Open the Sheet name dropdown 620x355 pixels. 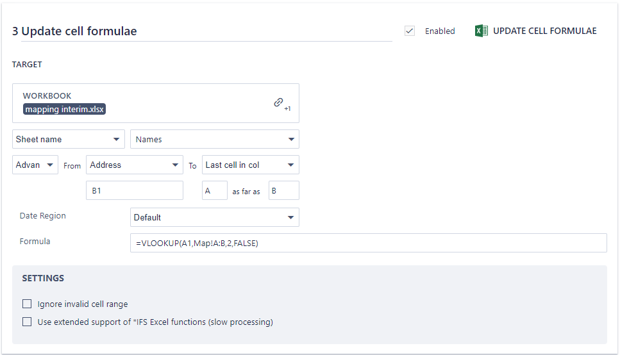tap(68, 139)
